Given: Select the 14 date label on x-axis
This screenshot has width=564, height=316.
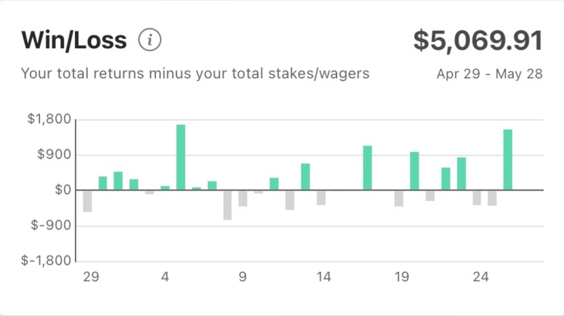Looking at the screenshot, I should click(x=324, y=277).
